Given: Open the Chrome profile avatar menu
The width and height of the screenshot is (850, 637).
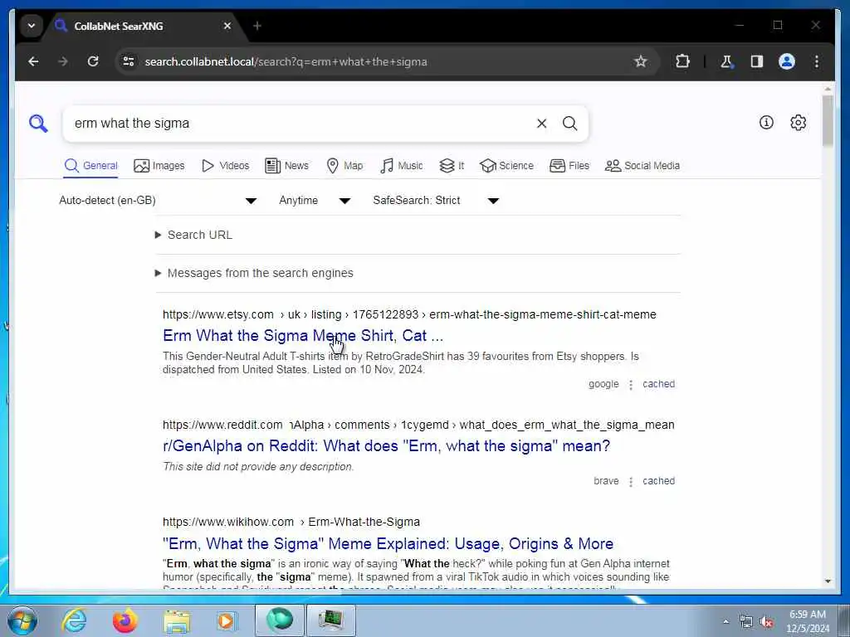Looking at the screenshot, I should [x=787, y=61].
